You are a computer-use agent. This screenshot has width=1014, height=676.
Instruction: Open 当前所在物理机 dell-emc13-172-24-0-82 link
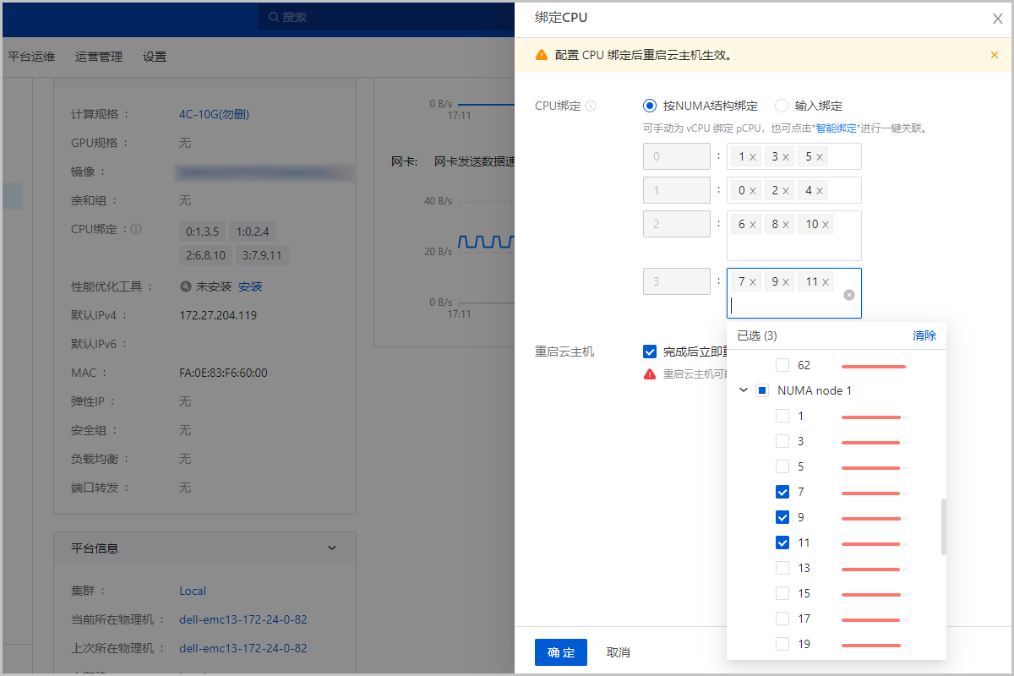point(243,619)
